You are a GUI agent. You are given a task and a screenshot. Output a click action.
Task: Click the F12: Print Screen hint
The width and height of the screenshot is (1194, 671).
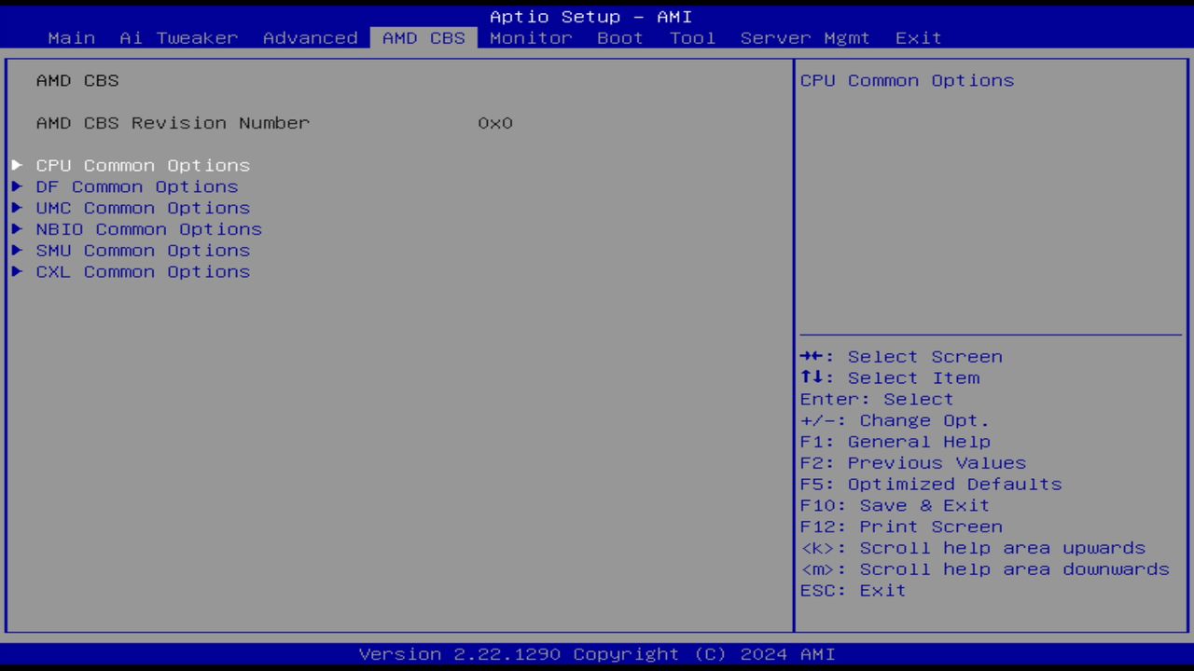point(901,527)
